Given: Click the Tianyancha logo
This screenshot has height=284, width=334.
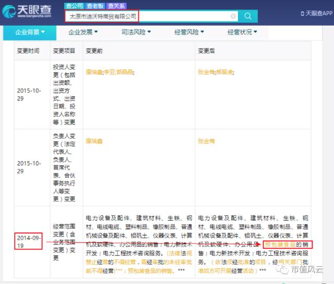Looking at the screenshot, I should pyautogui.click(x=27, y=11).
